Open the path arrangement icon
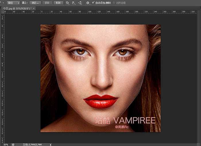Screen dimensions: 201x146 click(80, 3)
